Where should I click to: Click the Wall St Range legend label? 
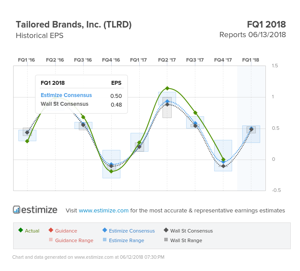pyautogui.click(x=186, y=240)
